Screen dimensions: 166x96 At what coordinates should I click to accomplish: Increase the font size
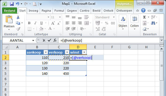53,23
